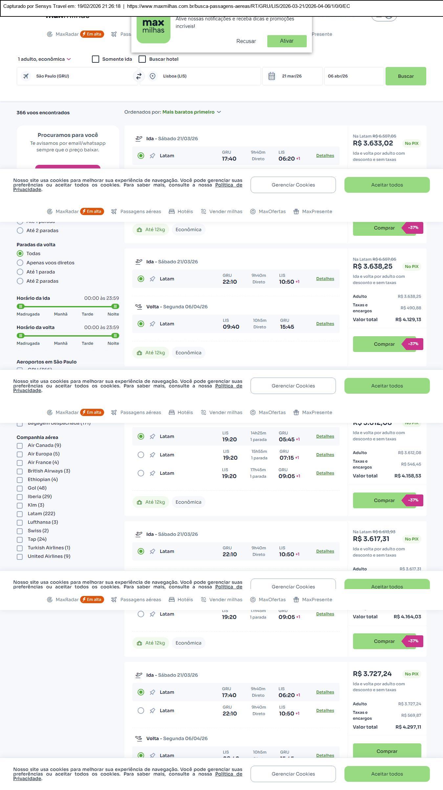
Task: Pin the Latam 17:40 flight at top
Action: [152, 156]
